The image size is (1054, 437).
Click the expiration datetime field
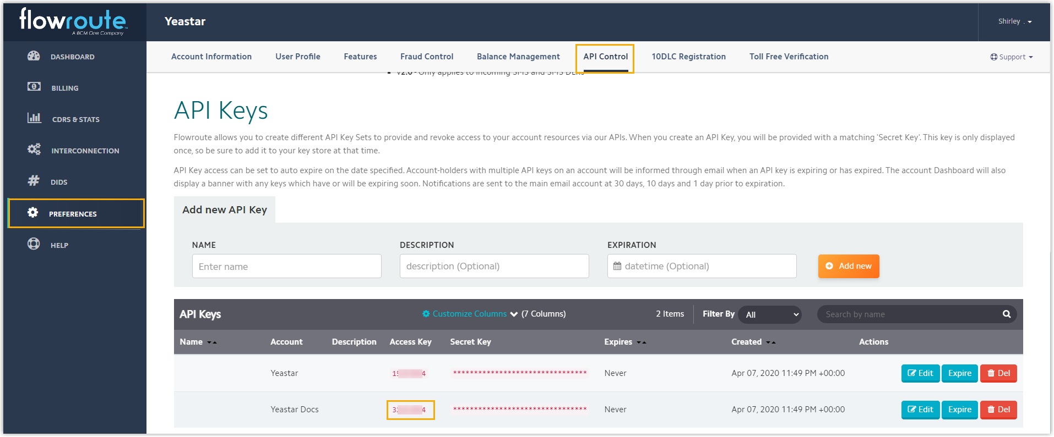(702, 267)
